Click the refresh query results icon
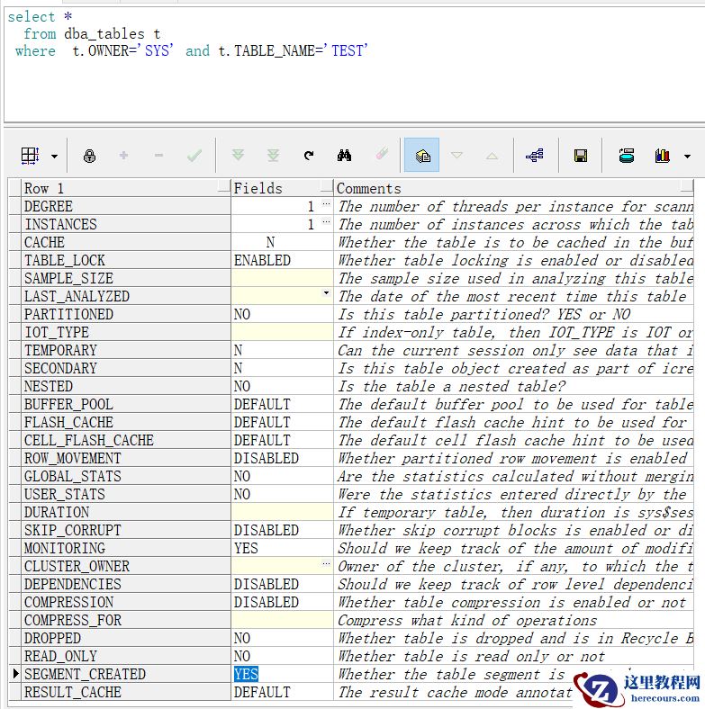 tap(309, 156)
